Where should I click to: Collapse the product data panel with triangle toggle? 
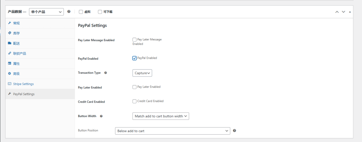point(350,12)
